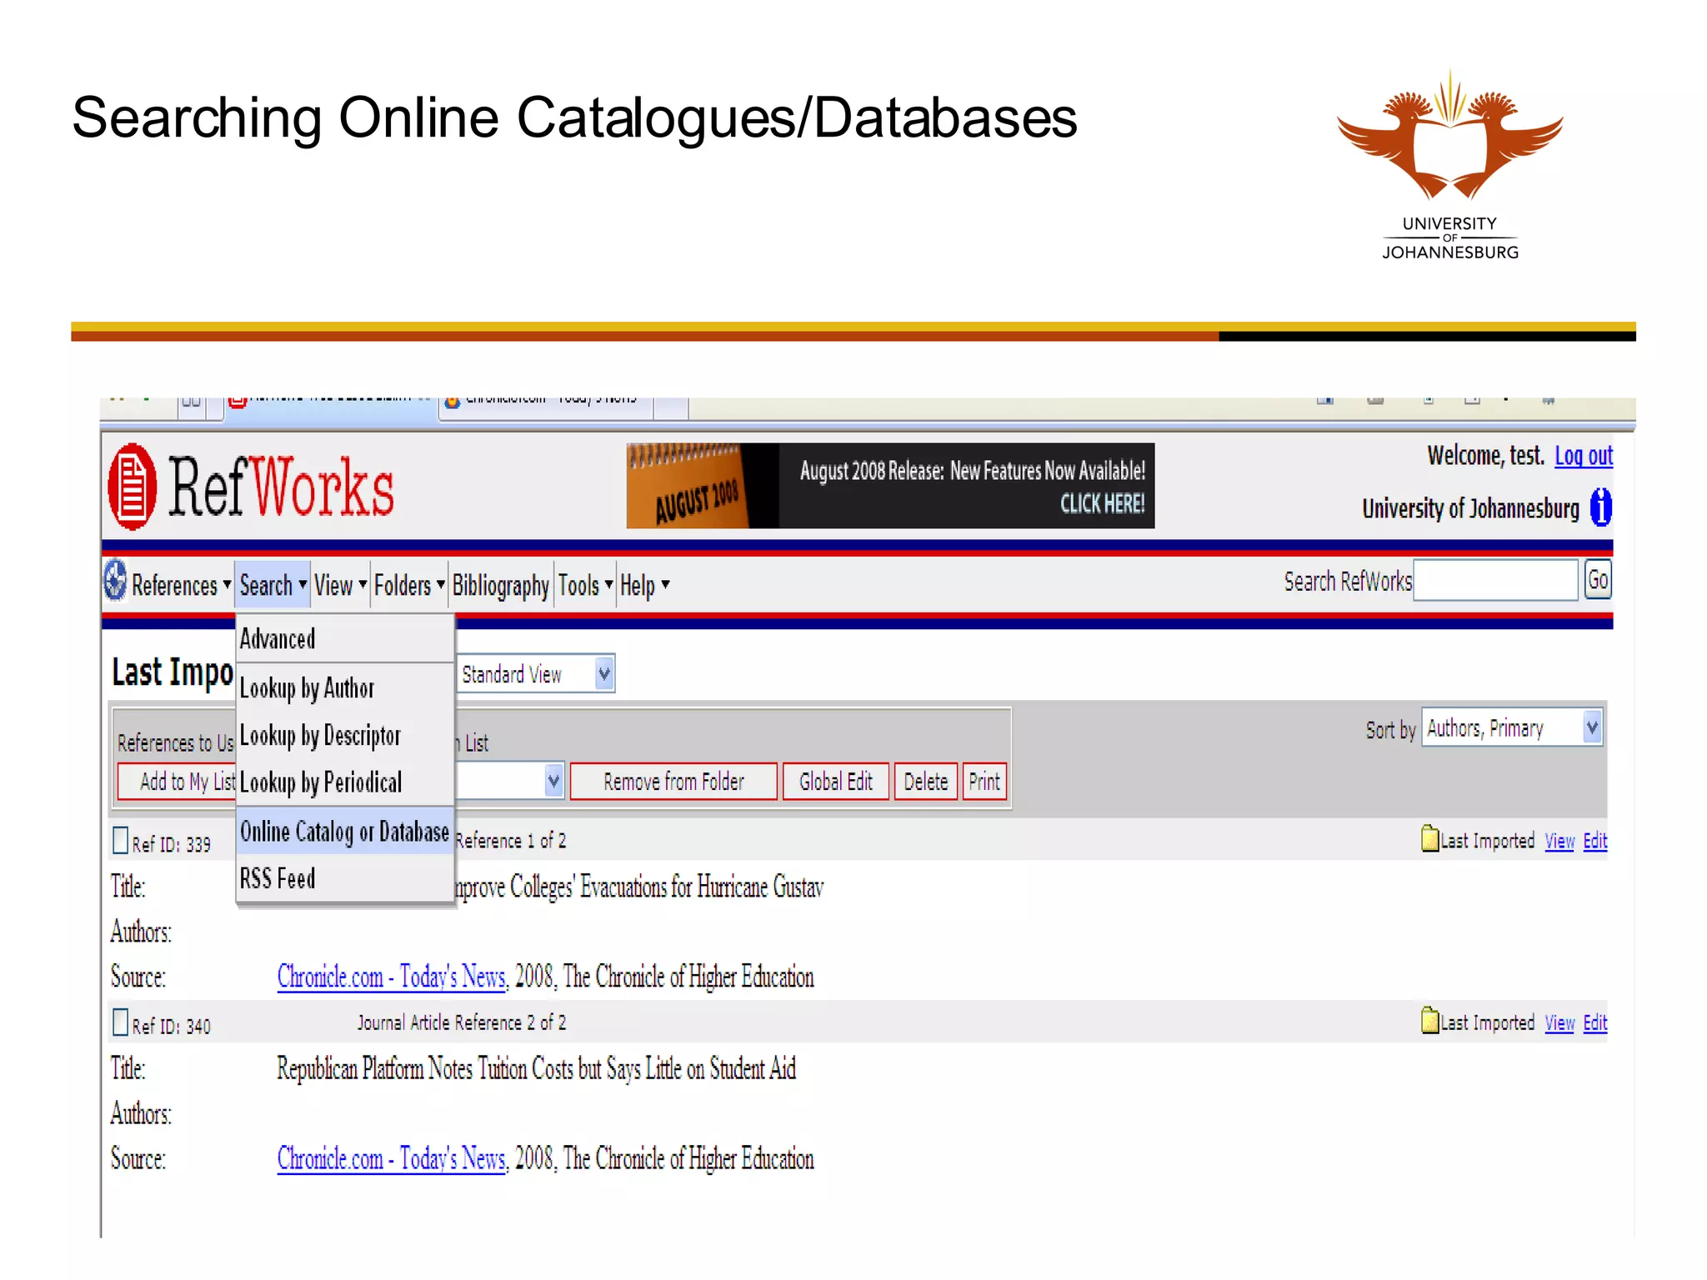
Task: Click the Delete button
Action: click(925, 782)
